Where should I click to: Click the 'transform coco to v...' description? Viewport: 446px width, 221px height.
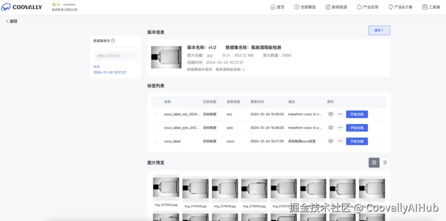click(x=305, y=114)
